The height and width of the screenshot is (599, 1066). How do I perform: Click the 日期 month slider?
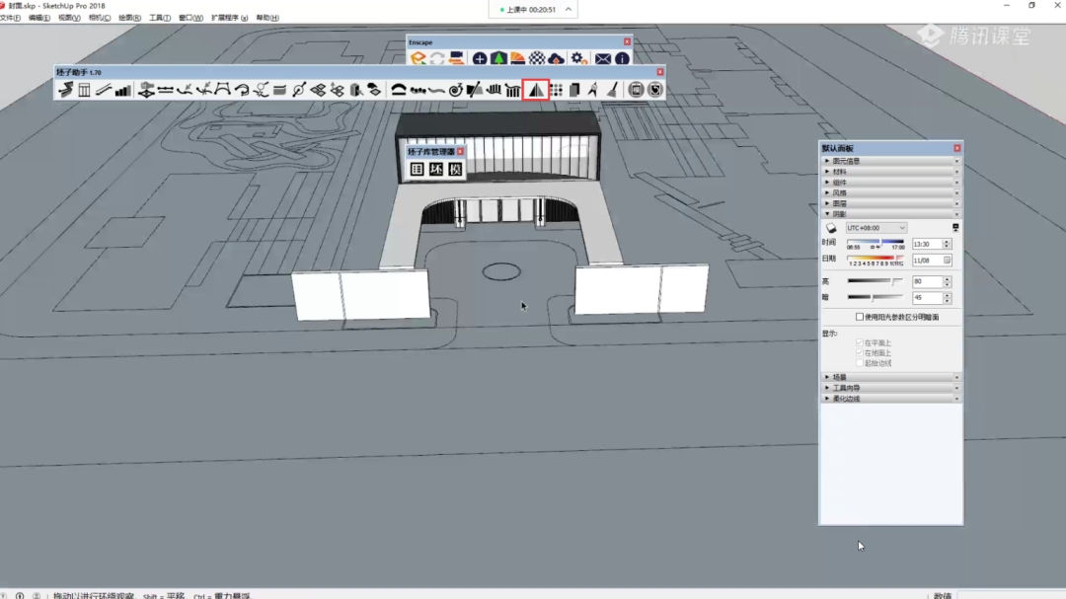876,261
